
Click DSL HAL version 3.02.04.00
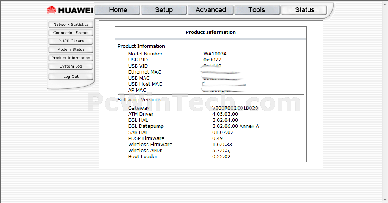click(225, 120)
